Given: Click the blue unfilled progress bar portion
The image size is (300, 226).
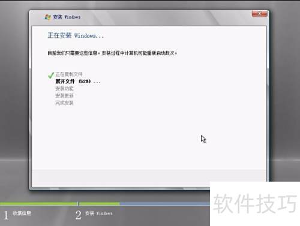Looking at the screenshot, I should pos(165,204).
